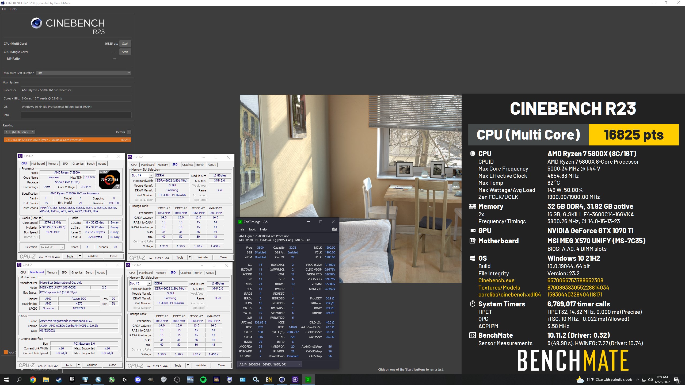
Task: Open SPD tab in CPU-Z processor window
Action: (65, 164)
